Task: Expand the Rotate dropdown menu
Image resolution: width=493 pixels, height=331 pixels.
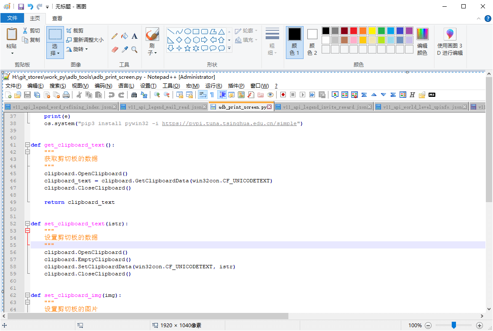Action: click(x=78, y=49)
